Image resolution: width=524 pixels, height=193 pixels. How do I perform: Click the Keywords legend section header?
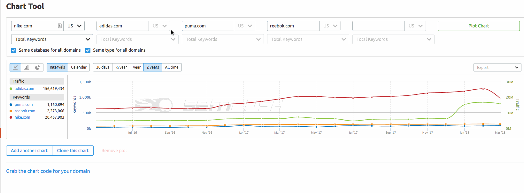37,97
